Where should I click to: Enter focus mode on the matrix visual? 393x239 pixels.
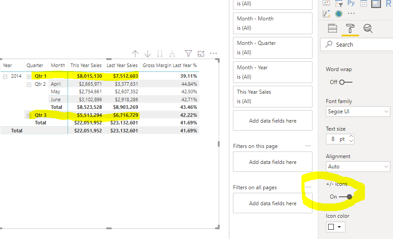[x=201, y=53]
